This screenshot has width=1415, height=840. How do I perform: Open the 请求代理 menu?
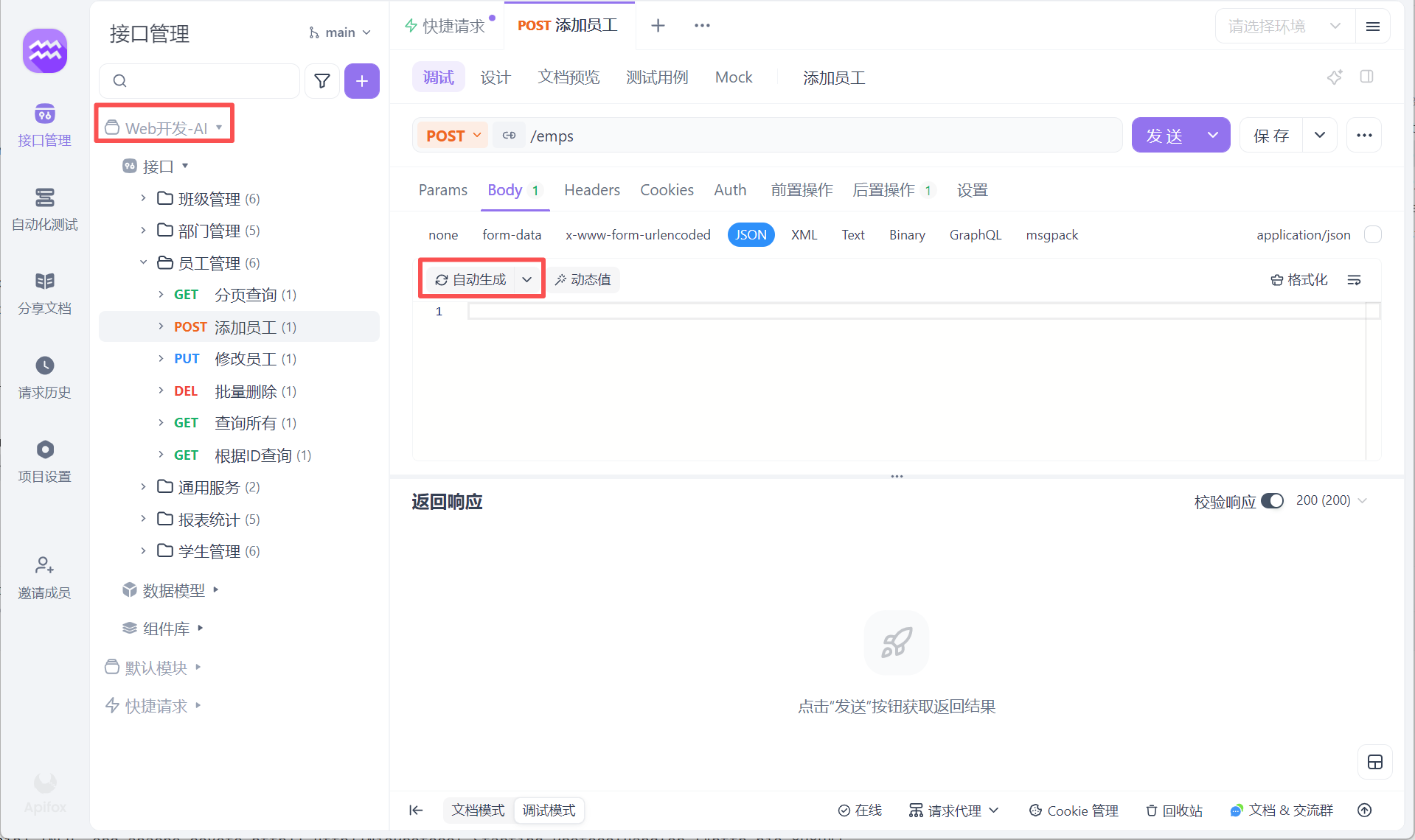click(x=954, y=811)
